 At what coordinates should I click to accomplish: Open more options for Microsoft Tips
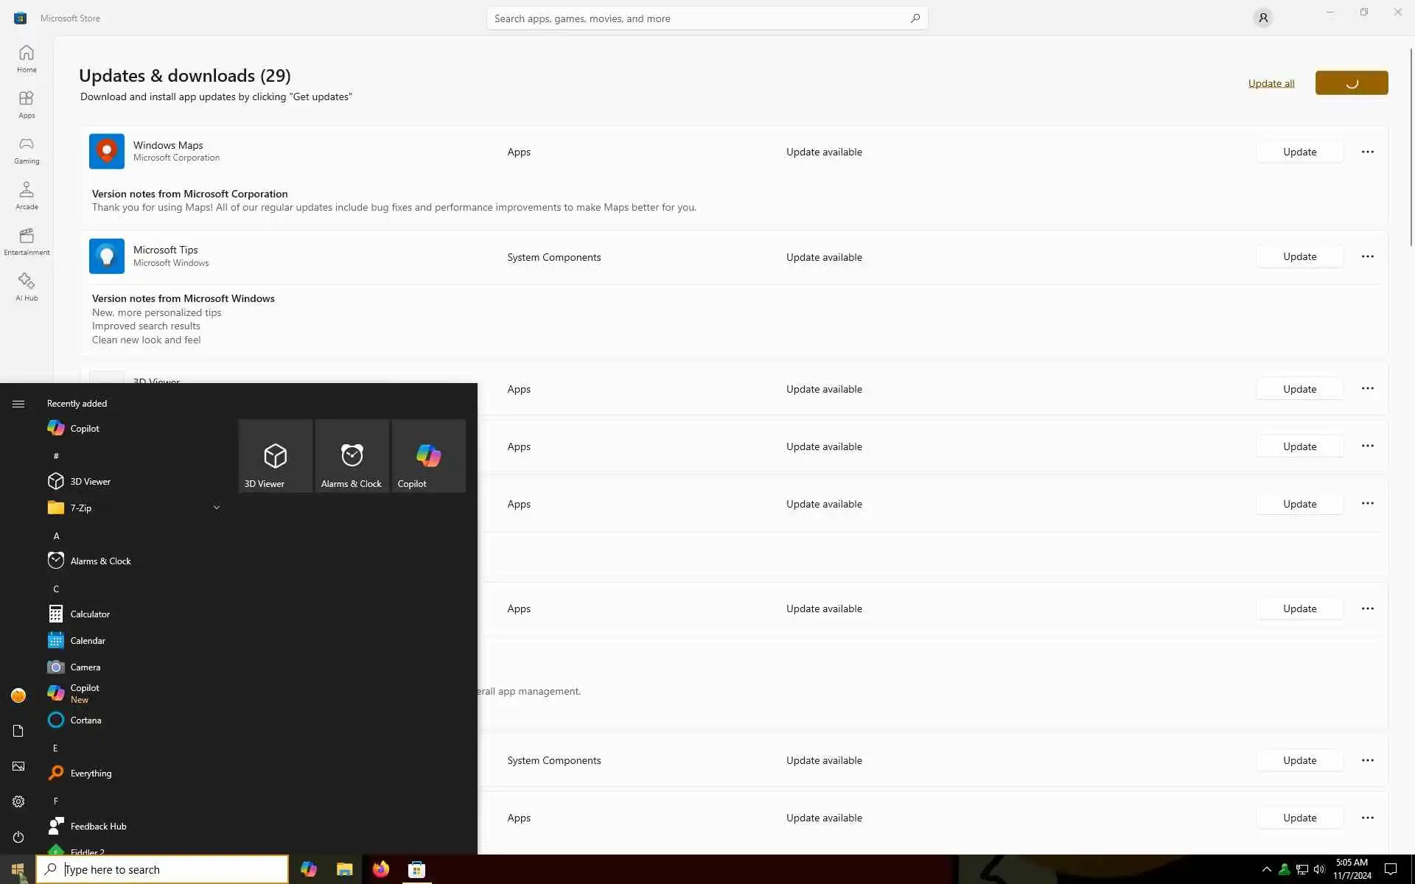pos(1367,256)
